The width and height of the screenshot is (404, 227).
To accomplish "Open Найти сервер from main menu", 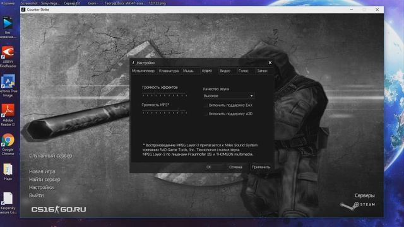I will click(45, 179).
